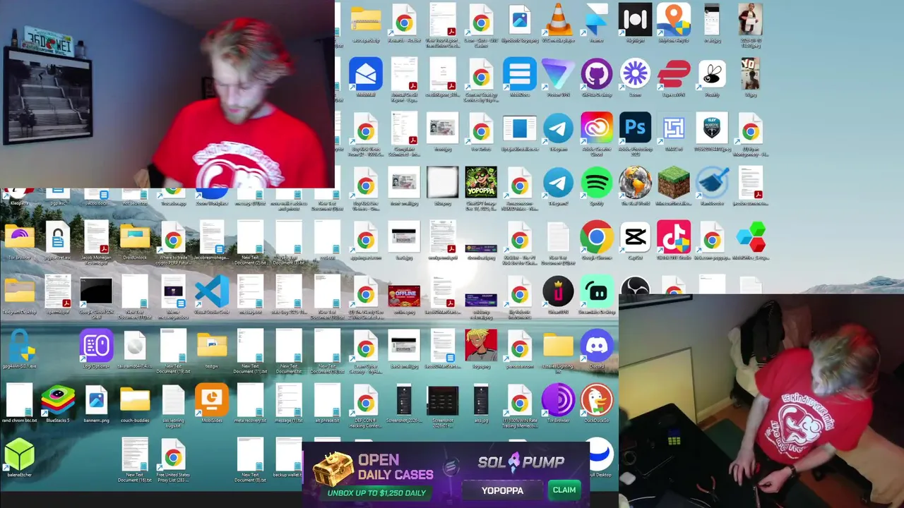
Task: Open the YOPOPPA ChatGPT image thumbnail
Action: click(x=481, y=183)
